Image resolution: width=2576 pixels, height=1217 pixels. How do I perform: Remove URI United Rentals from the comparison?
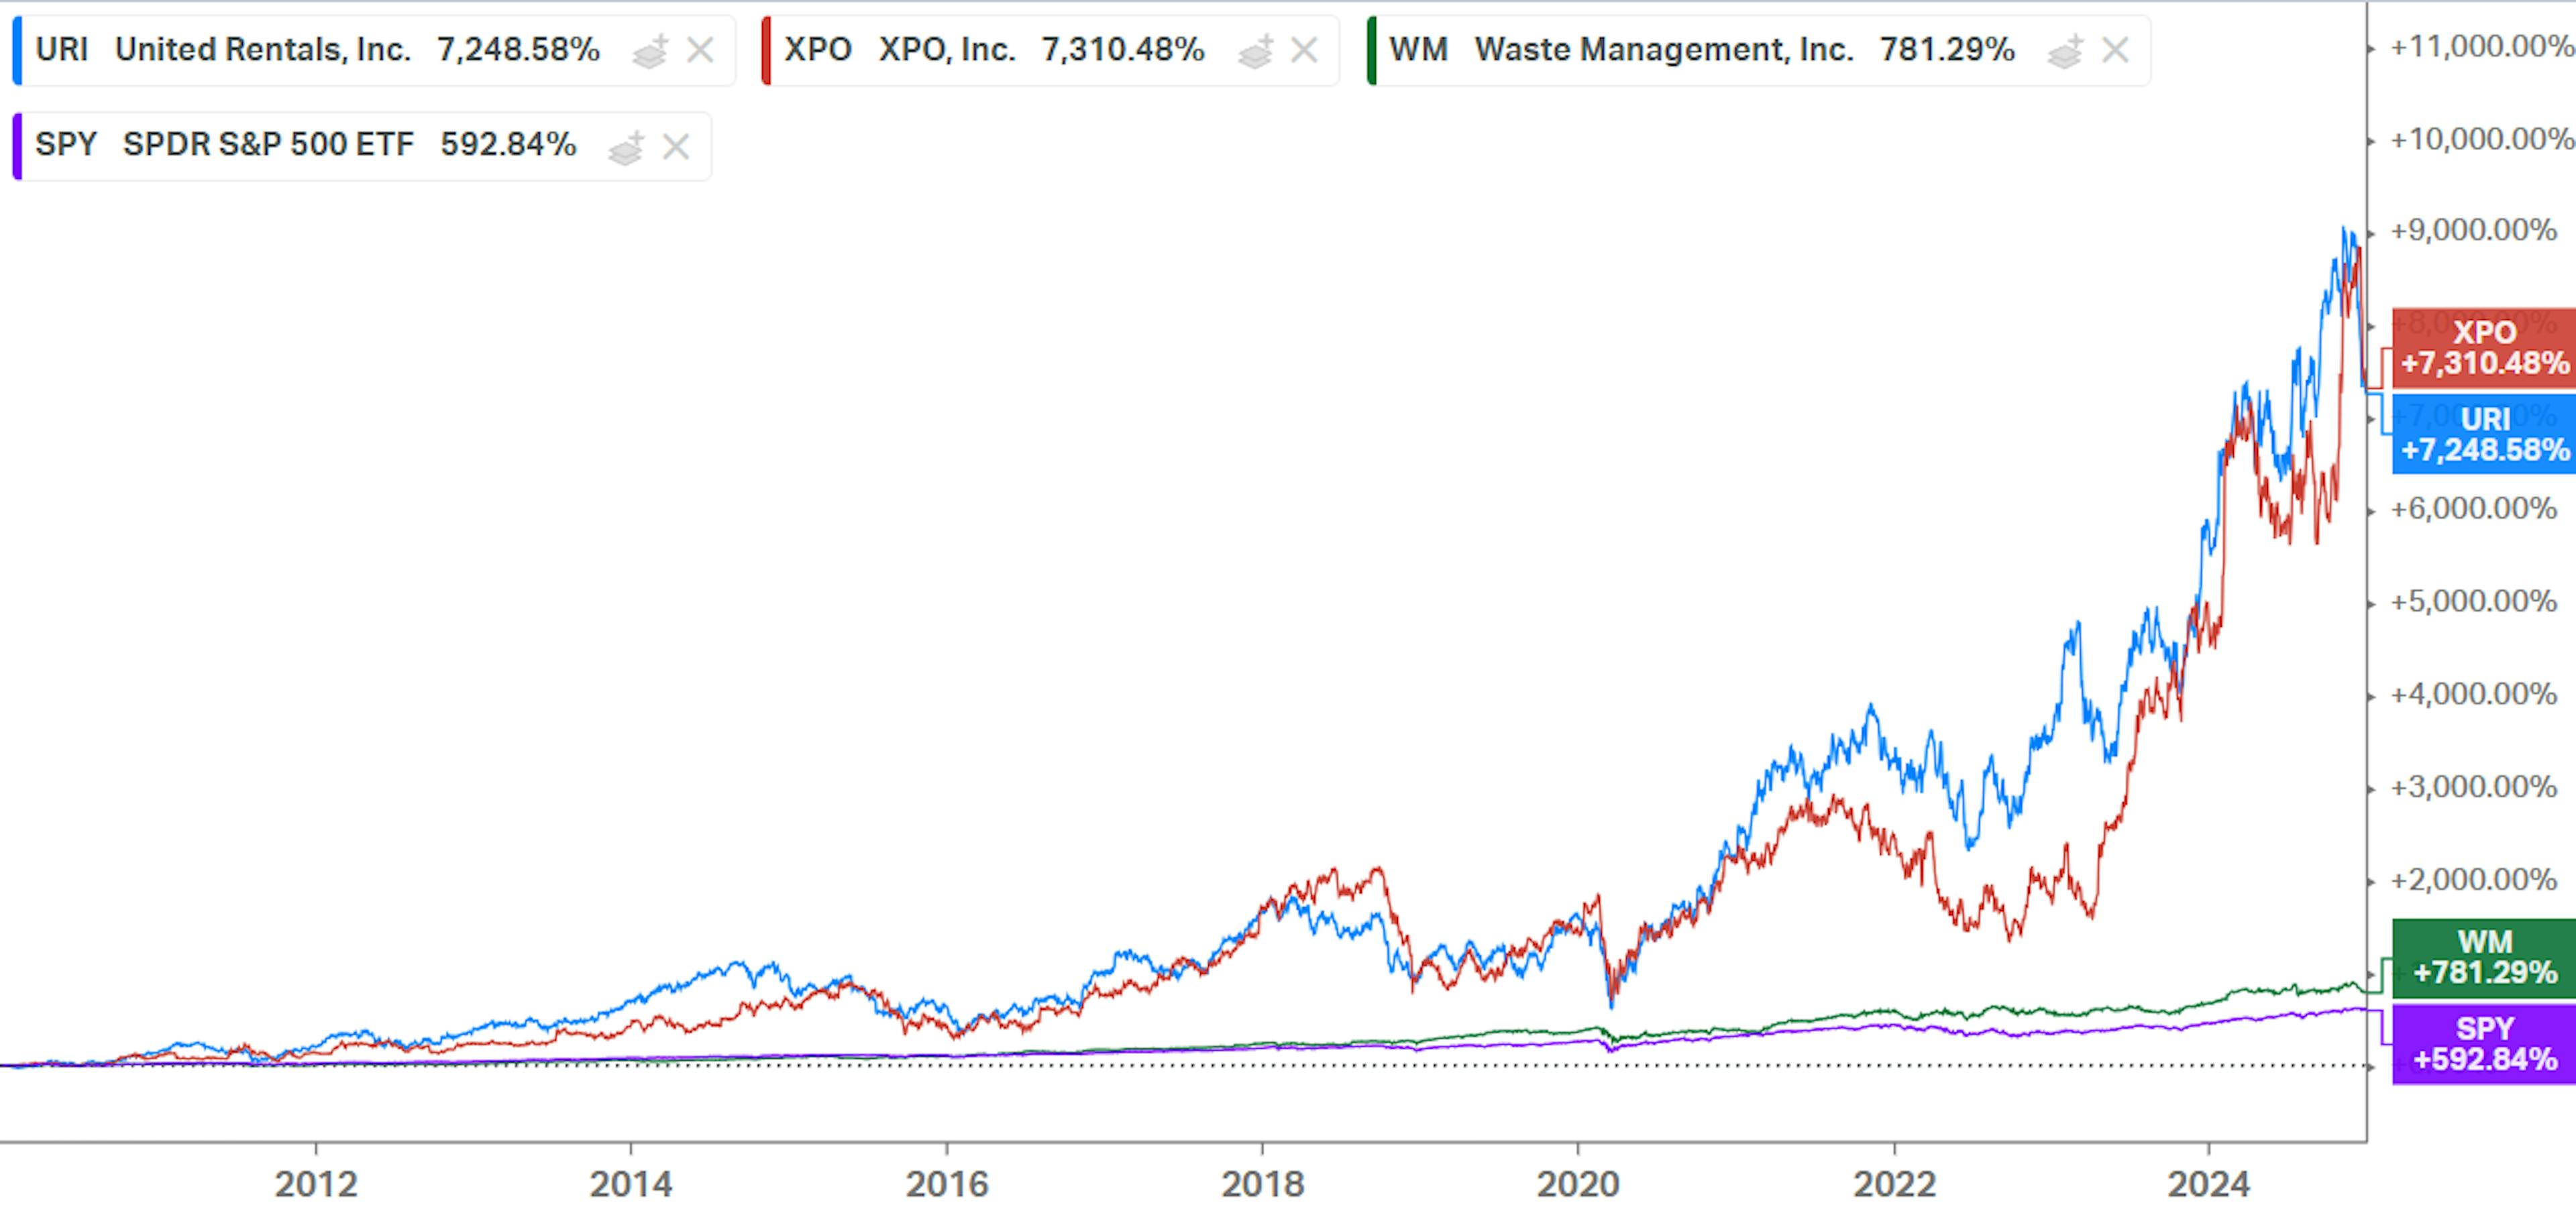pyautogui.click(x=700, y=50)
